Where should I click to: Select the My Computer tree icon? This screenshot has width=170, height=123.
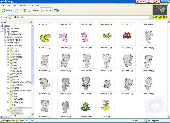[5, 31]
